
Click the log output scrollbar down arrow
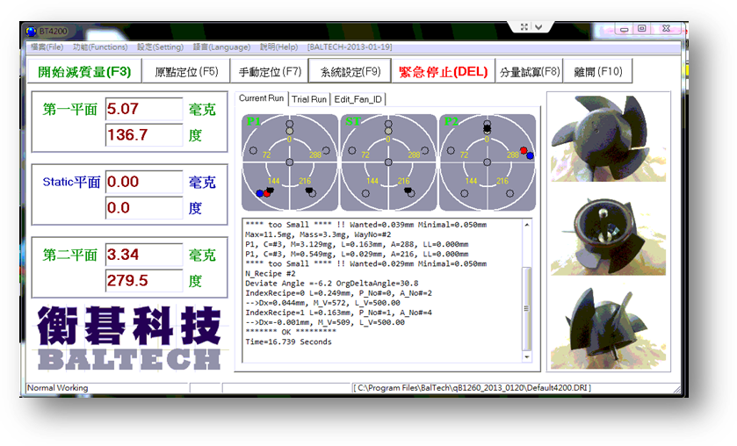click(527, 357)
